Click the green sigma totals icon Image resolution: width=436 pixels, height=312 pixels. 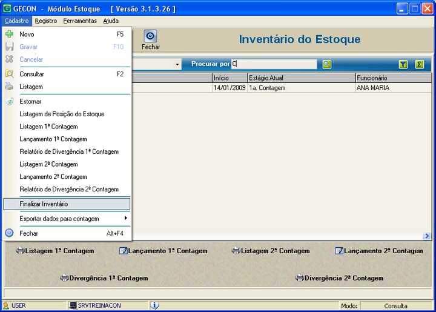point(419,64)
